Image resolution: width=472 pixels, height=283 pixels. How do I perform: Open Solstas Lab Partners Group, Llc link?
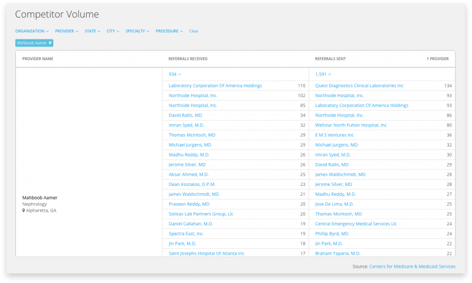pos(201,214)
